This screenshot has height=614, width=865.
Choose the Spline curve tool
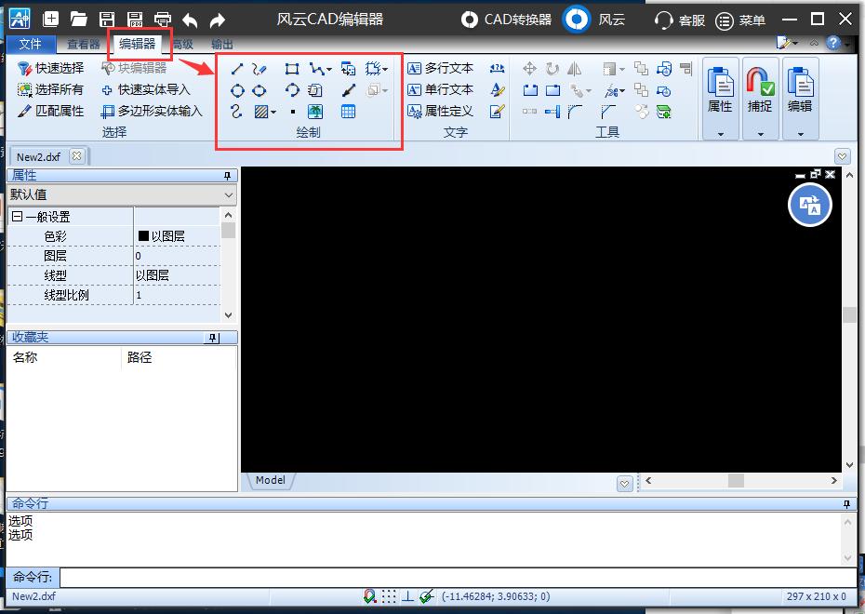[x=236, y=112]
